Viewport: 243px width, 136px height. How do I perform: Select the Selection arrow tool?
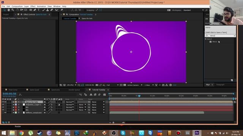pos(5,10)
